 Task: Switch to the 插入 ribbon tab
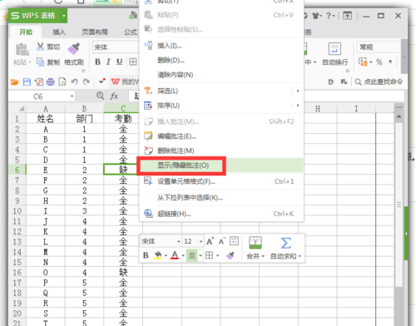coord(59,32)
